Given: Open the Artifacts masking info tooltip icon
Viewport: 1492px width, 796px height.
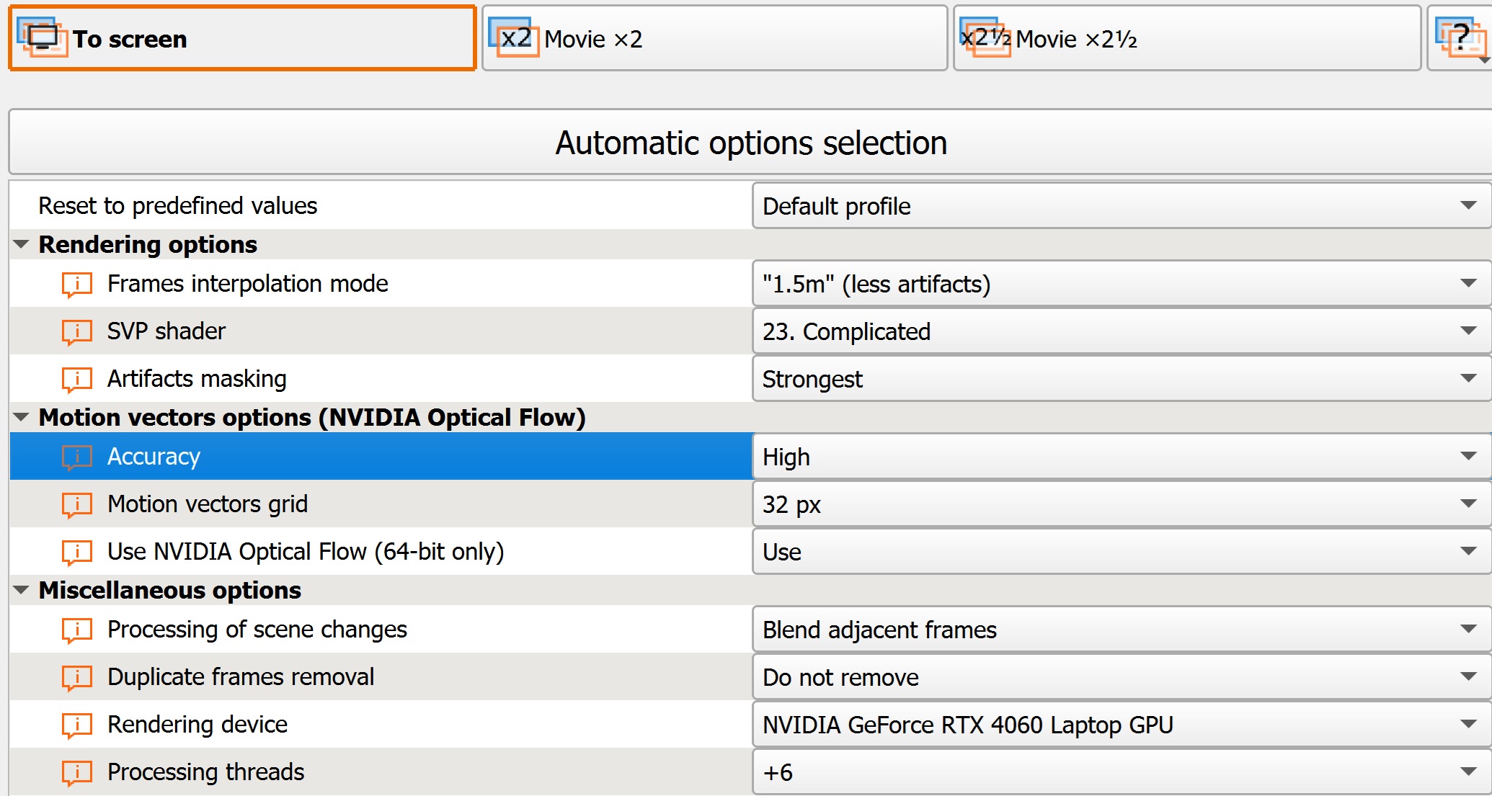Looking at the screenshot, I should (x=76, y=379).
